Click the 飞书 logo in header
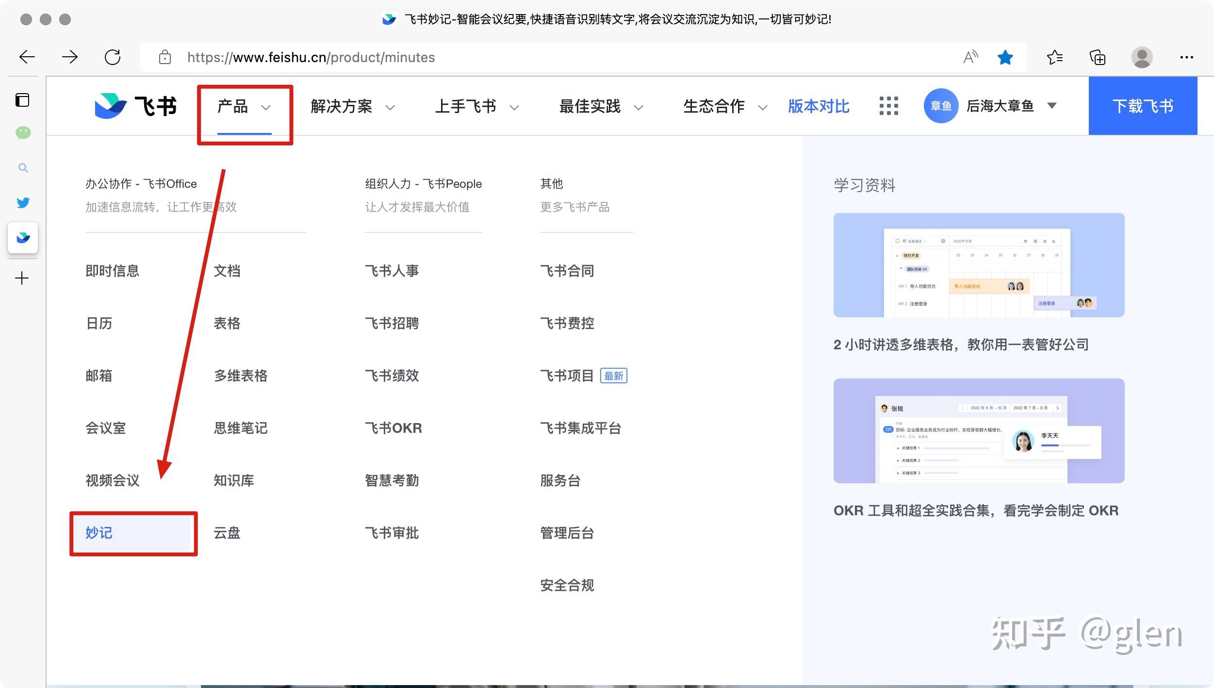1214x688 pixels. 135,106
